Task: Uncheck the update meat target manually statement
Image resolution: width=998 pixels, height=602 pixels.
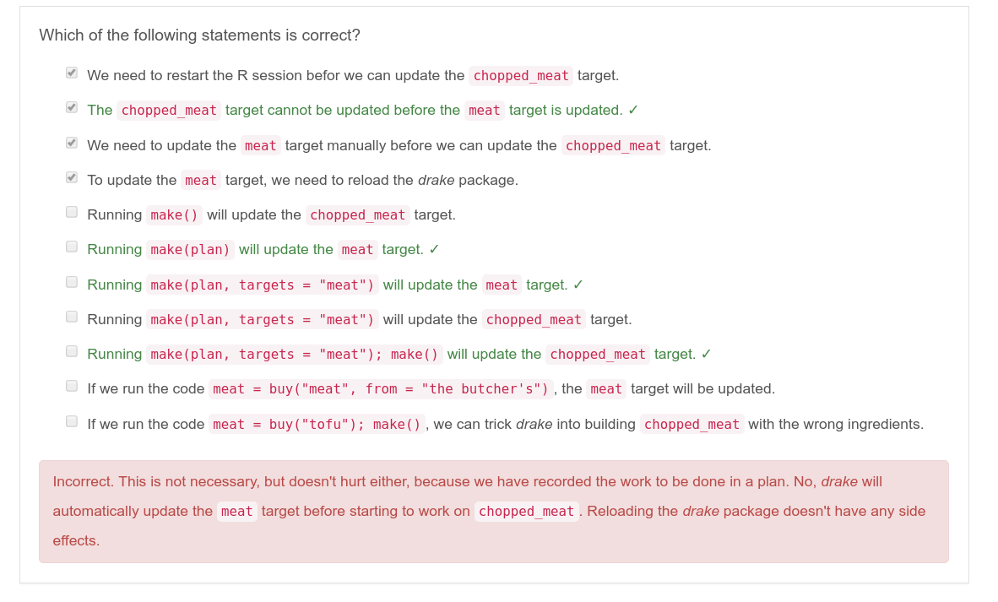Action: [x=72, y=143]
